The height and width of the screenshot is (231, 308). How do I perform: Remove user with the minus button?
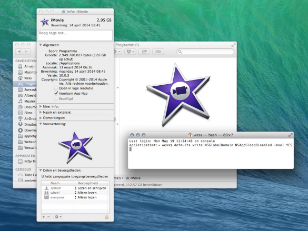[x=49, y=217]
